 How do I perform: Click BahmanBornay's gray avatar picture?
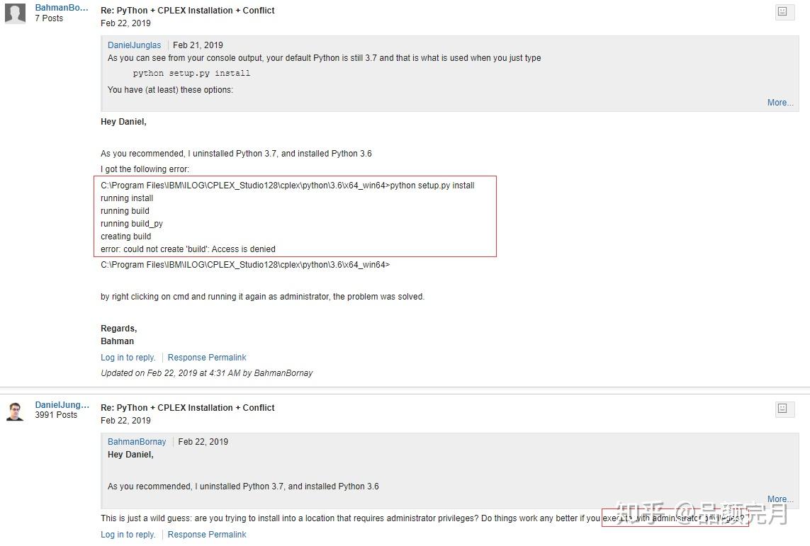(x=15, y=13)
